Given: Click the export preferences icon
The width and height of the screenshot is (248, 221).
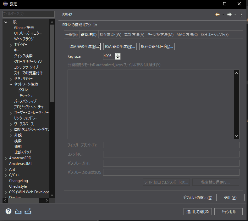Looking at the screenshot, I should pyautogui.click(x=28, y=212).
